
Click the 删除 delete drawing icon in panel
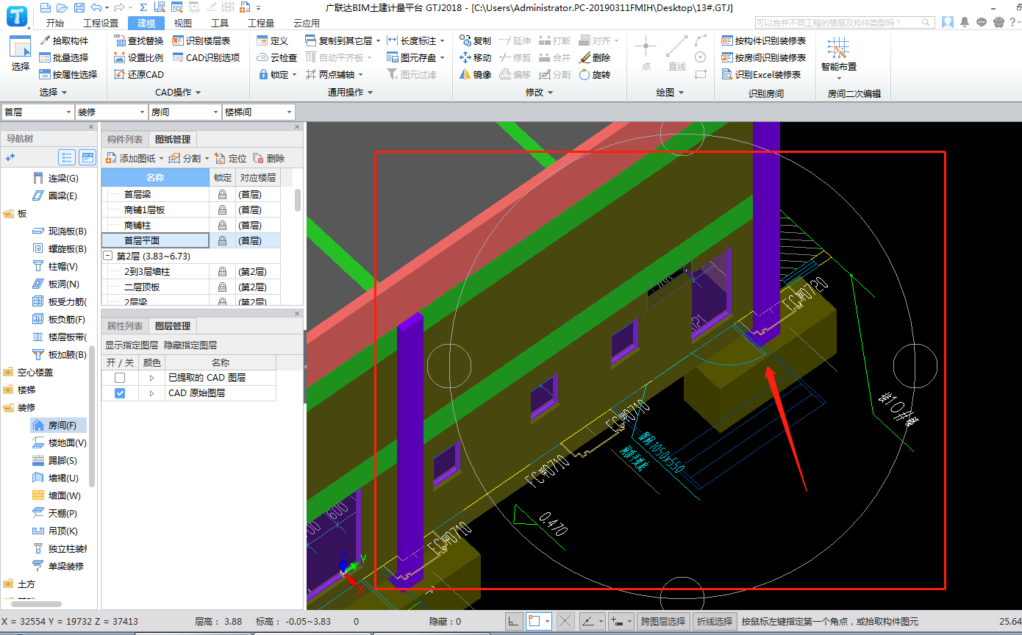(268, 158)
